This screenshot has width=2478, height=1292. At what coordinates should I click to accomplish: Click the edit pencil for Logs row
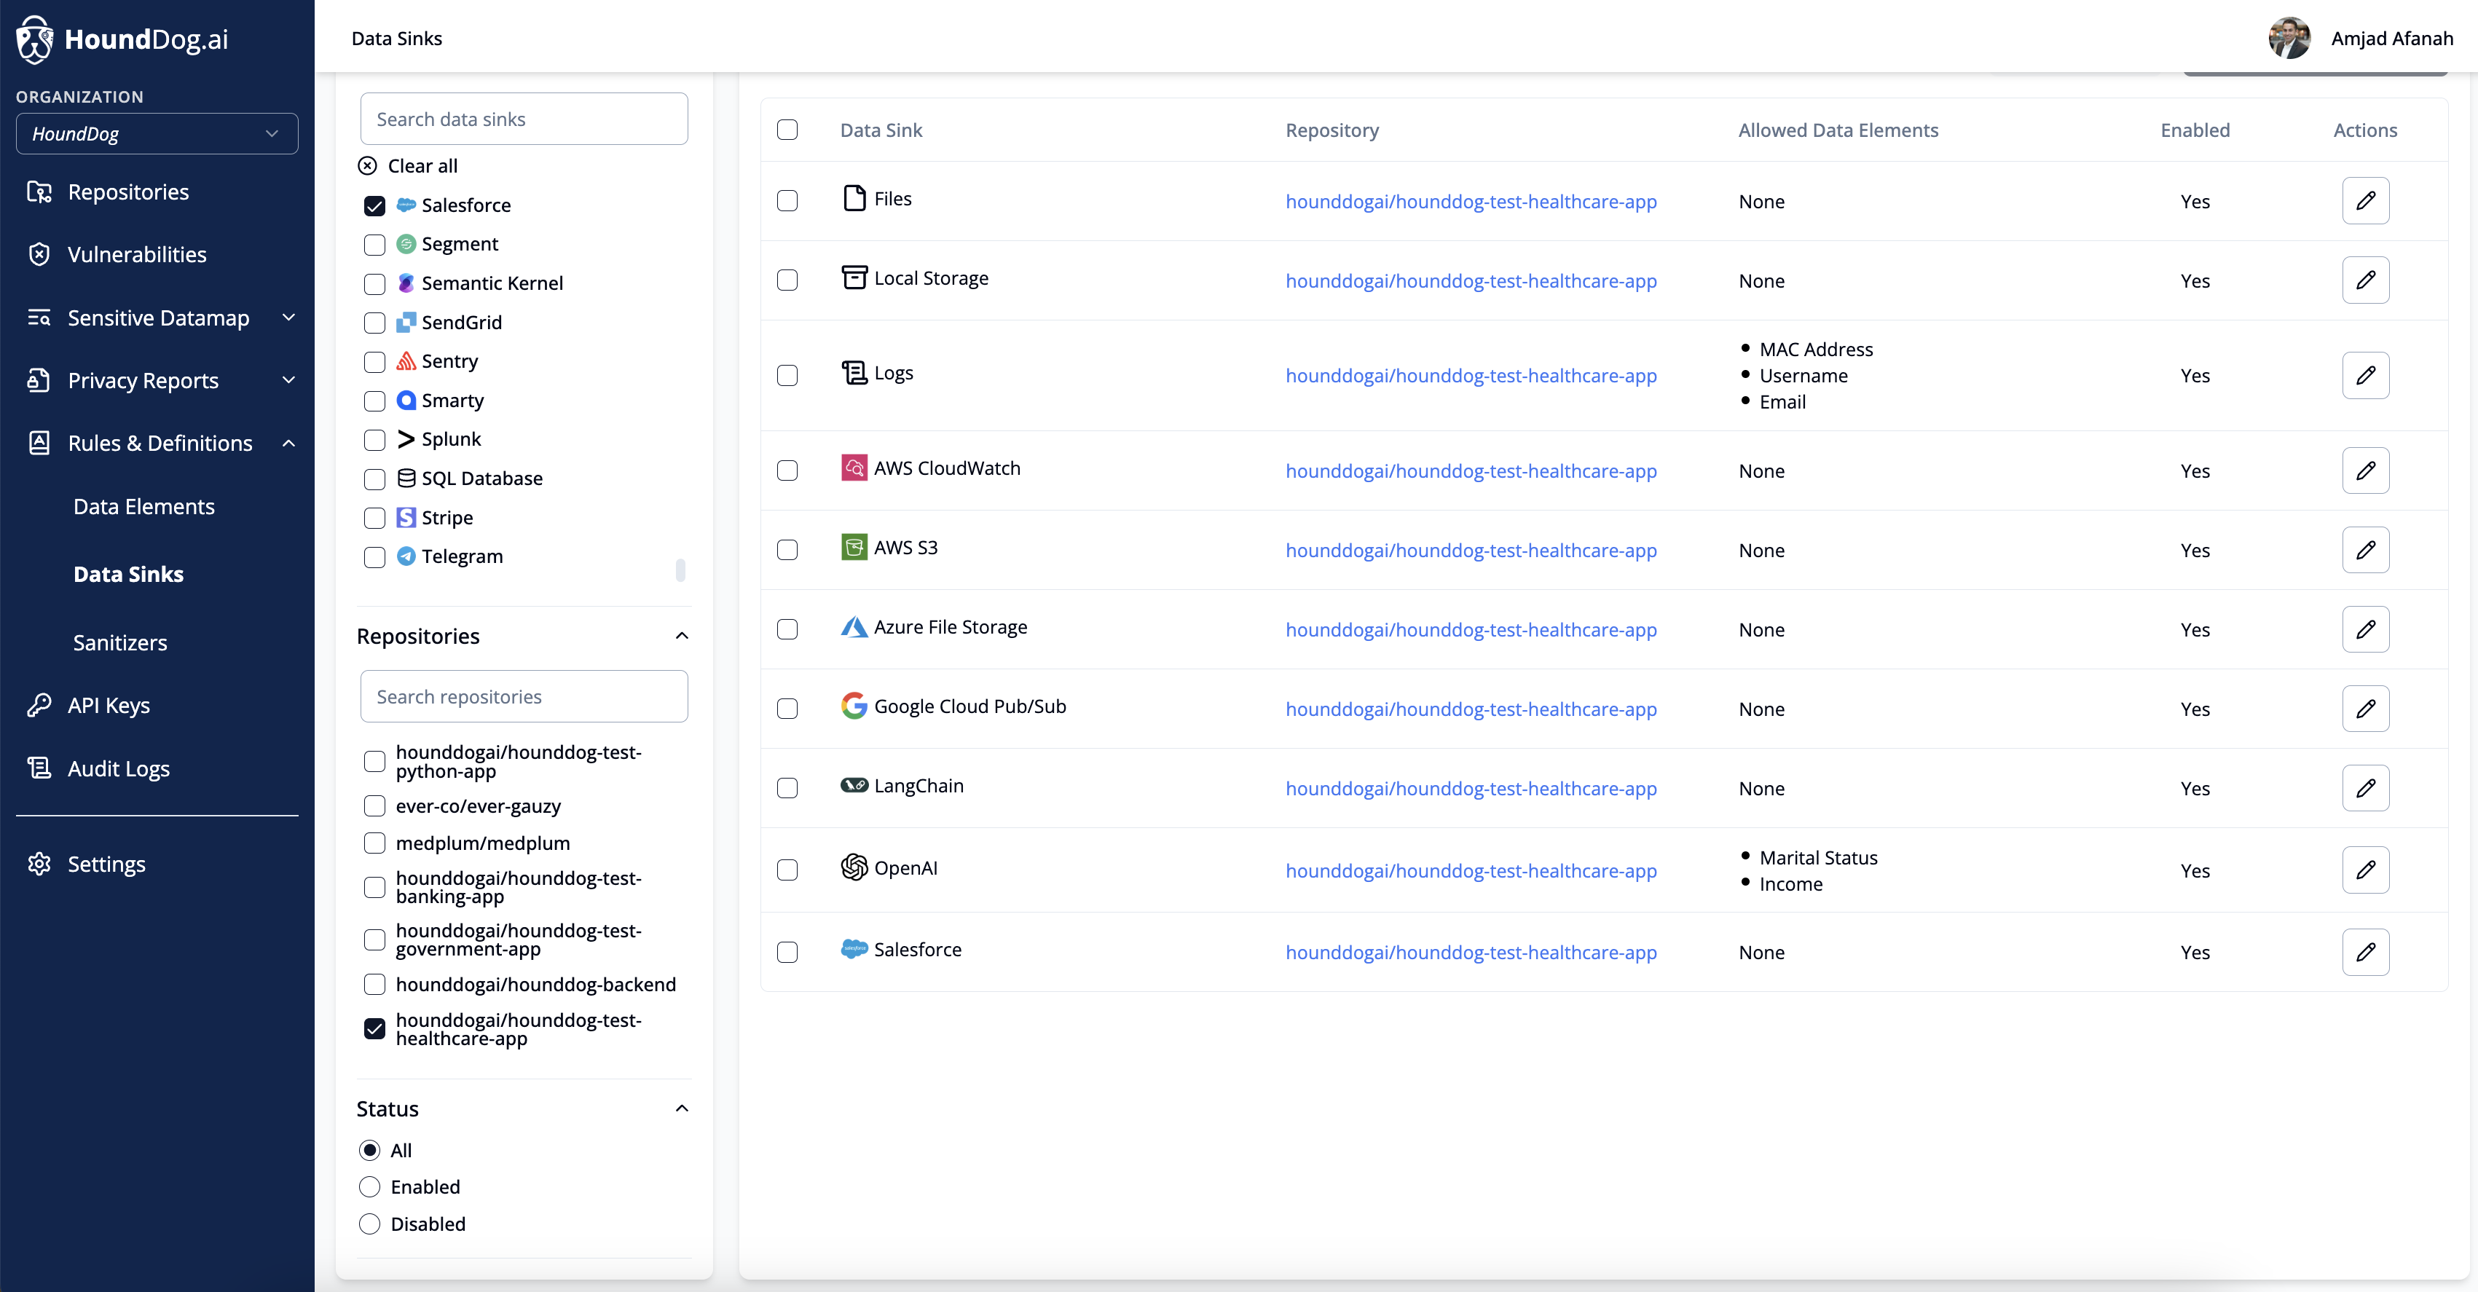[2364, 375]
